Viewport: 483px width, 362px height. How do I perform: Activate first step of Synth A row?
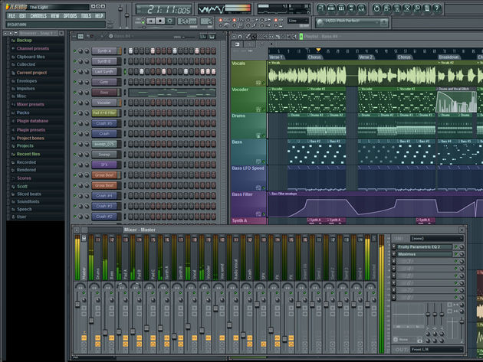[x=130, y=51]
